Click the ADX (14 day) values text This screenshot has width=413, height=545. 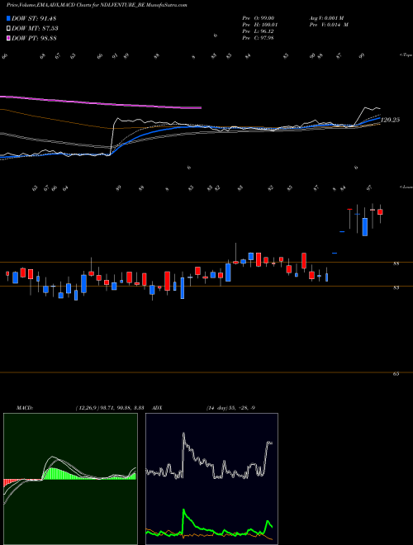click(x=230, y=408)
